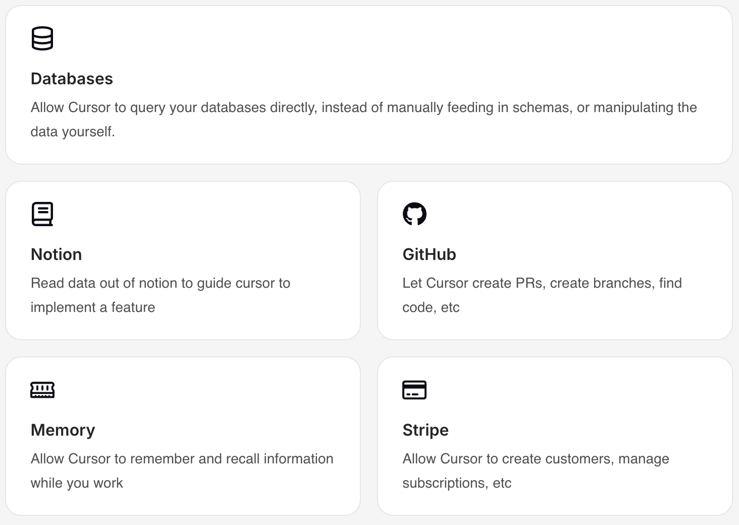Select the full-width Databases integration card
Image resolution: width=739 pixels, height=525 pixels.
[x=369, y=85]
